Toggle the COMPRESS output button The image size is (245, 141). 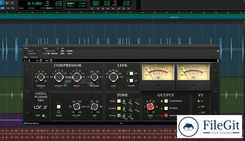pos(166,101)
